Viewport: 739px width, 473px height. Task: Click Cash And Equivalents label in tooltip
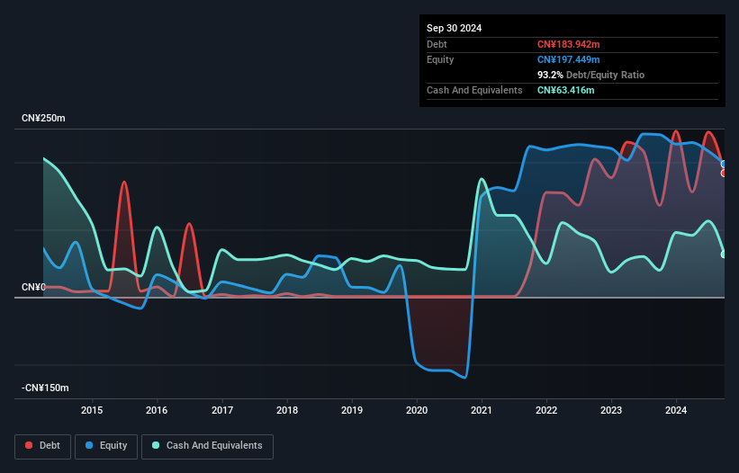(x=474, y=90)
